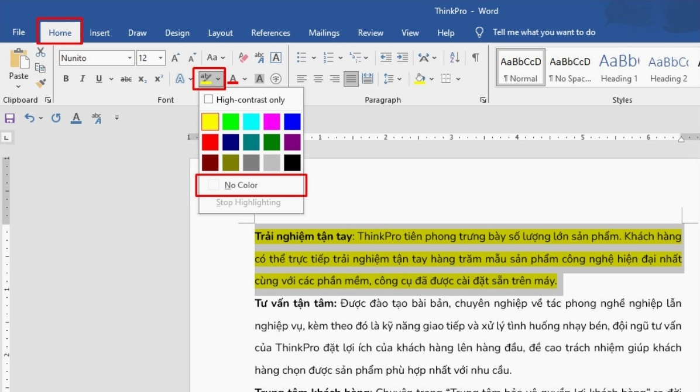
Task: Click font color icon in quick access toolbar
Action: tap(76, 118)
